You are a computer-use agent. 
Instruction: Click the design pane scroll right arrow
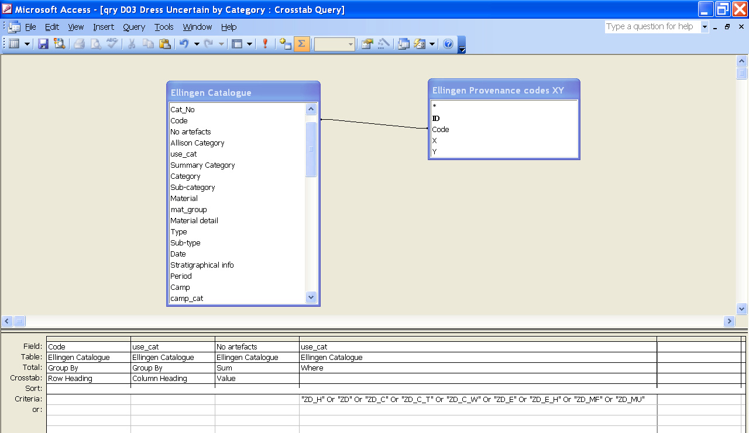(729, 321)
